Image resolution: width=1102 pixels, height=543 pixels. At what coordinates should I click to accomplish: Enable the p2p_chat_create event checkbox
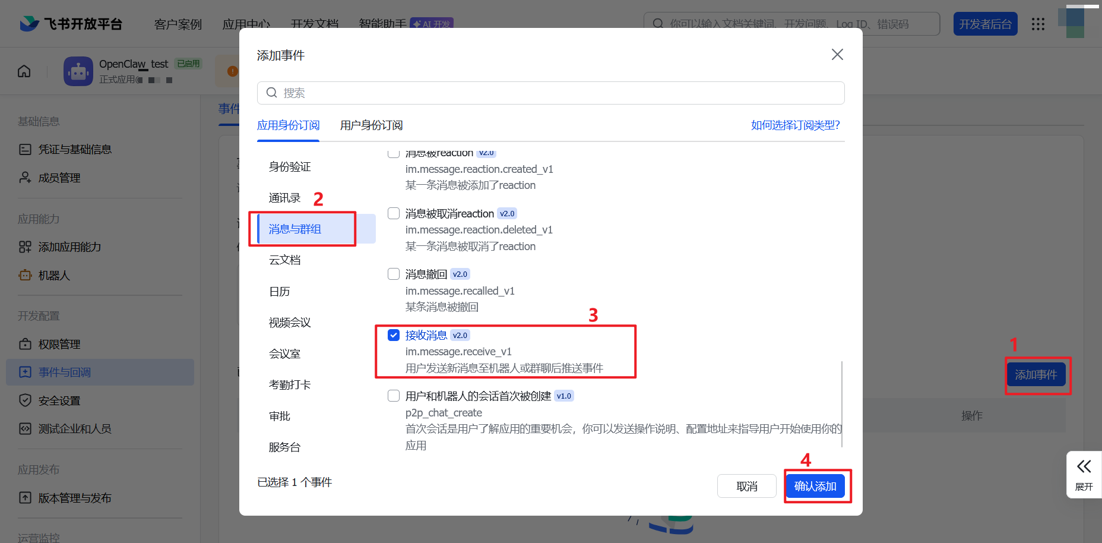[x=394, y=395]
